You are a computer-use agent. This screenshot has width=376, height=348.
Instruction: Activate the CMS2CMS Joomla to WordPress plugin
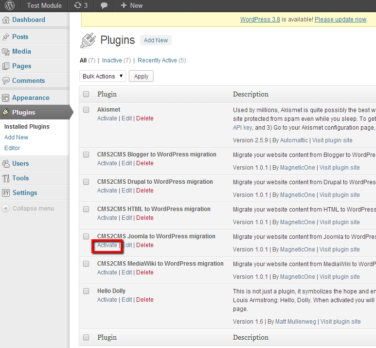(107, 245)
